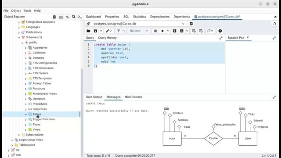Viewport: 281px width, 158px height.
Task: Switch to the Data Output tab
Action: click(x=94, y=97)
